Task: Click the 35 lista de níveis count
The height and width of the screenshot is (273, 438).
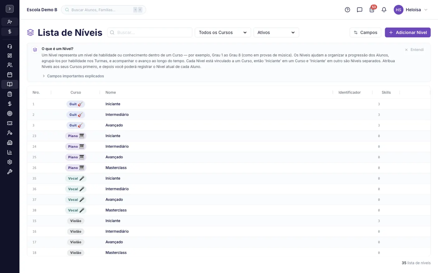Action: (x=416, y=263)
